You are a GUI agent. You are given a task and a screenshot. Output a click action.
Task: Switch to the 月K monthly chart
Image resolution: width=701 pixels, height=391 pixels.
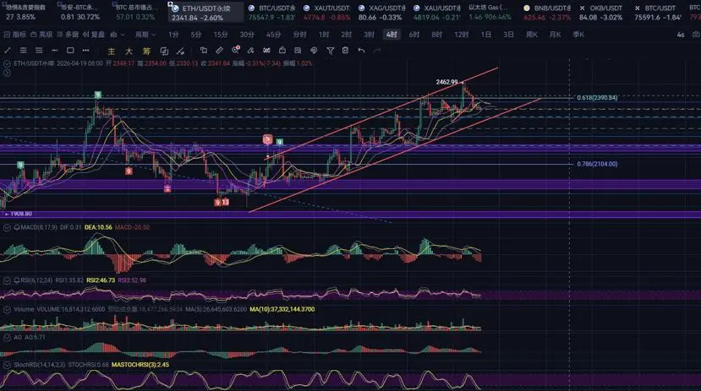click(x=555, y=35)
